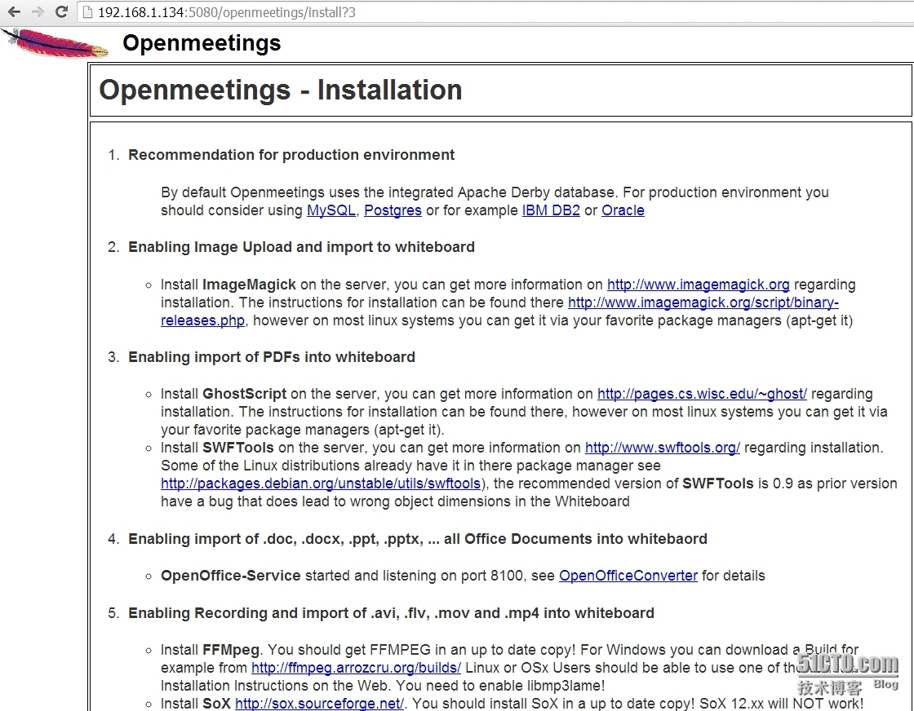Image resolution: width=914 pixels, height=711 pixels.
Task: Click the 'Openmeetings - Installation' heading
Action: click(281, 91)
